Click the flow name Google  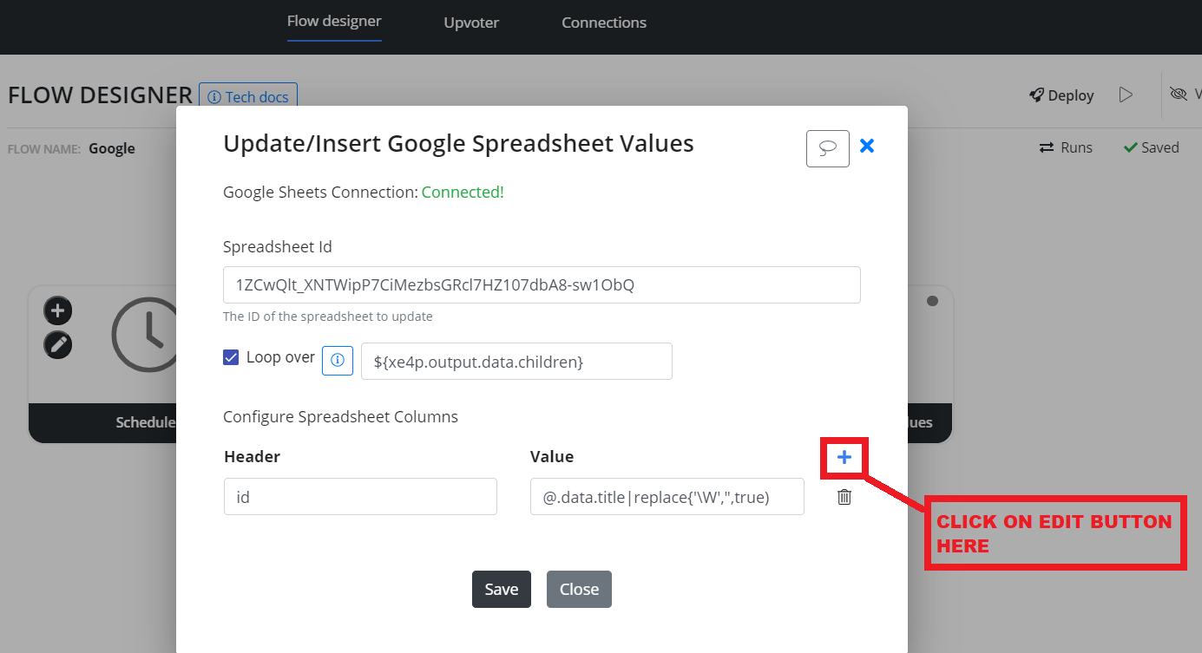coord(112,148)
